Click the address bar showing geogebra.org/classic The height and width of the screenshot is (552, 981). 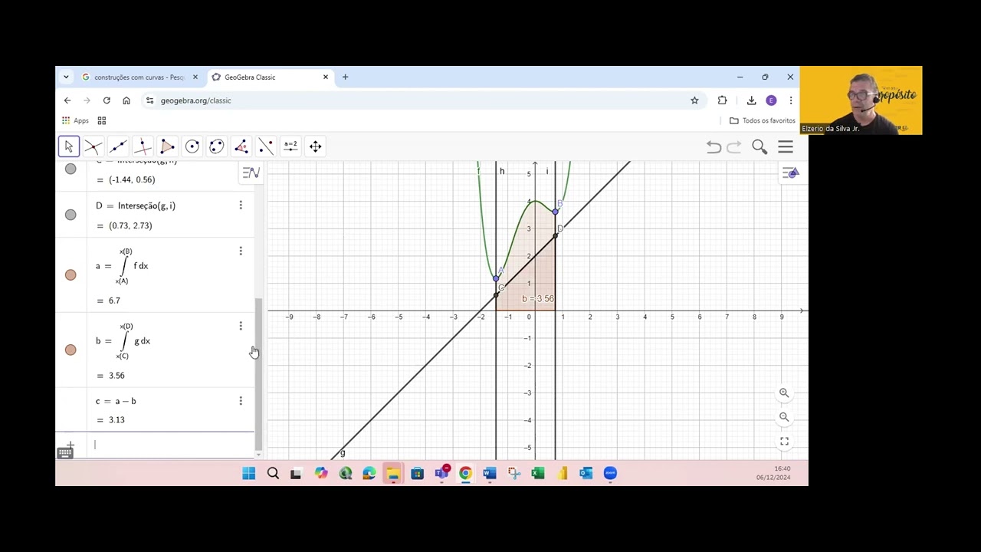414,100
